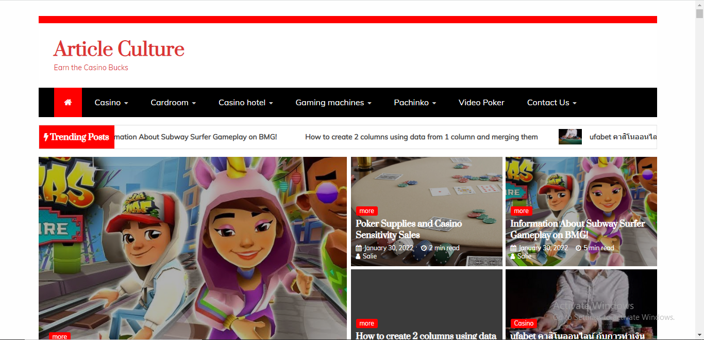
Task: Click 'more' tag on small Subway Surfer card
Action: pos(522,211)
